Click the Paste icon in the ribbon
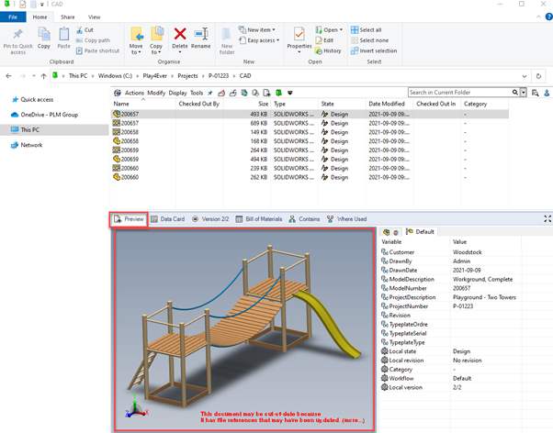This screenshot has height=433, width=553. pyautogui.click(x=63, y=34)
